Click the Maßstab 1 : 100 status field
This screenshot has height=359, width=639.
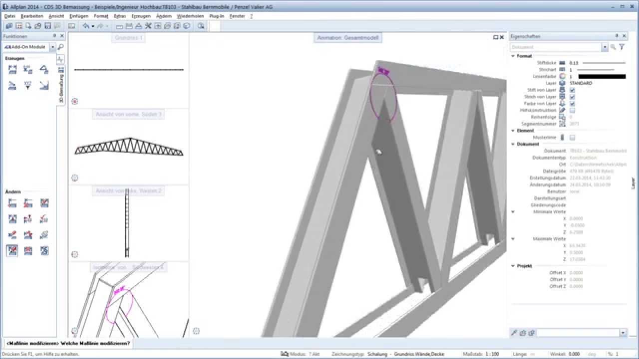(x=482, y=354)
